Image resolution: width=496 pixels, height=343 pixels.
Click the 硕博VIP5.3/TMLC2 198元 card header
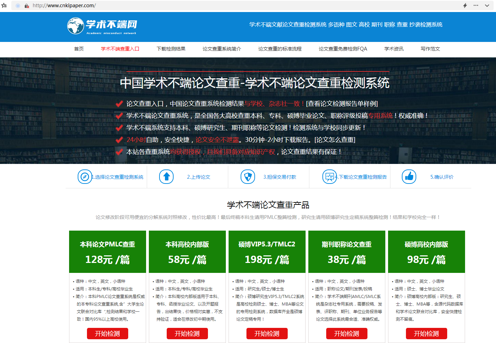click(267, 252)
